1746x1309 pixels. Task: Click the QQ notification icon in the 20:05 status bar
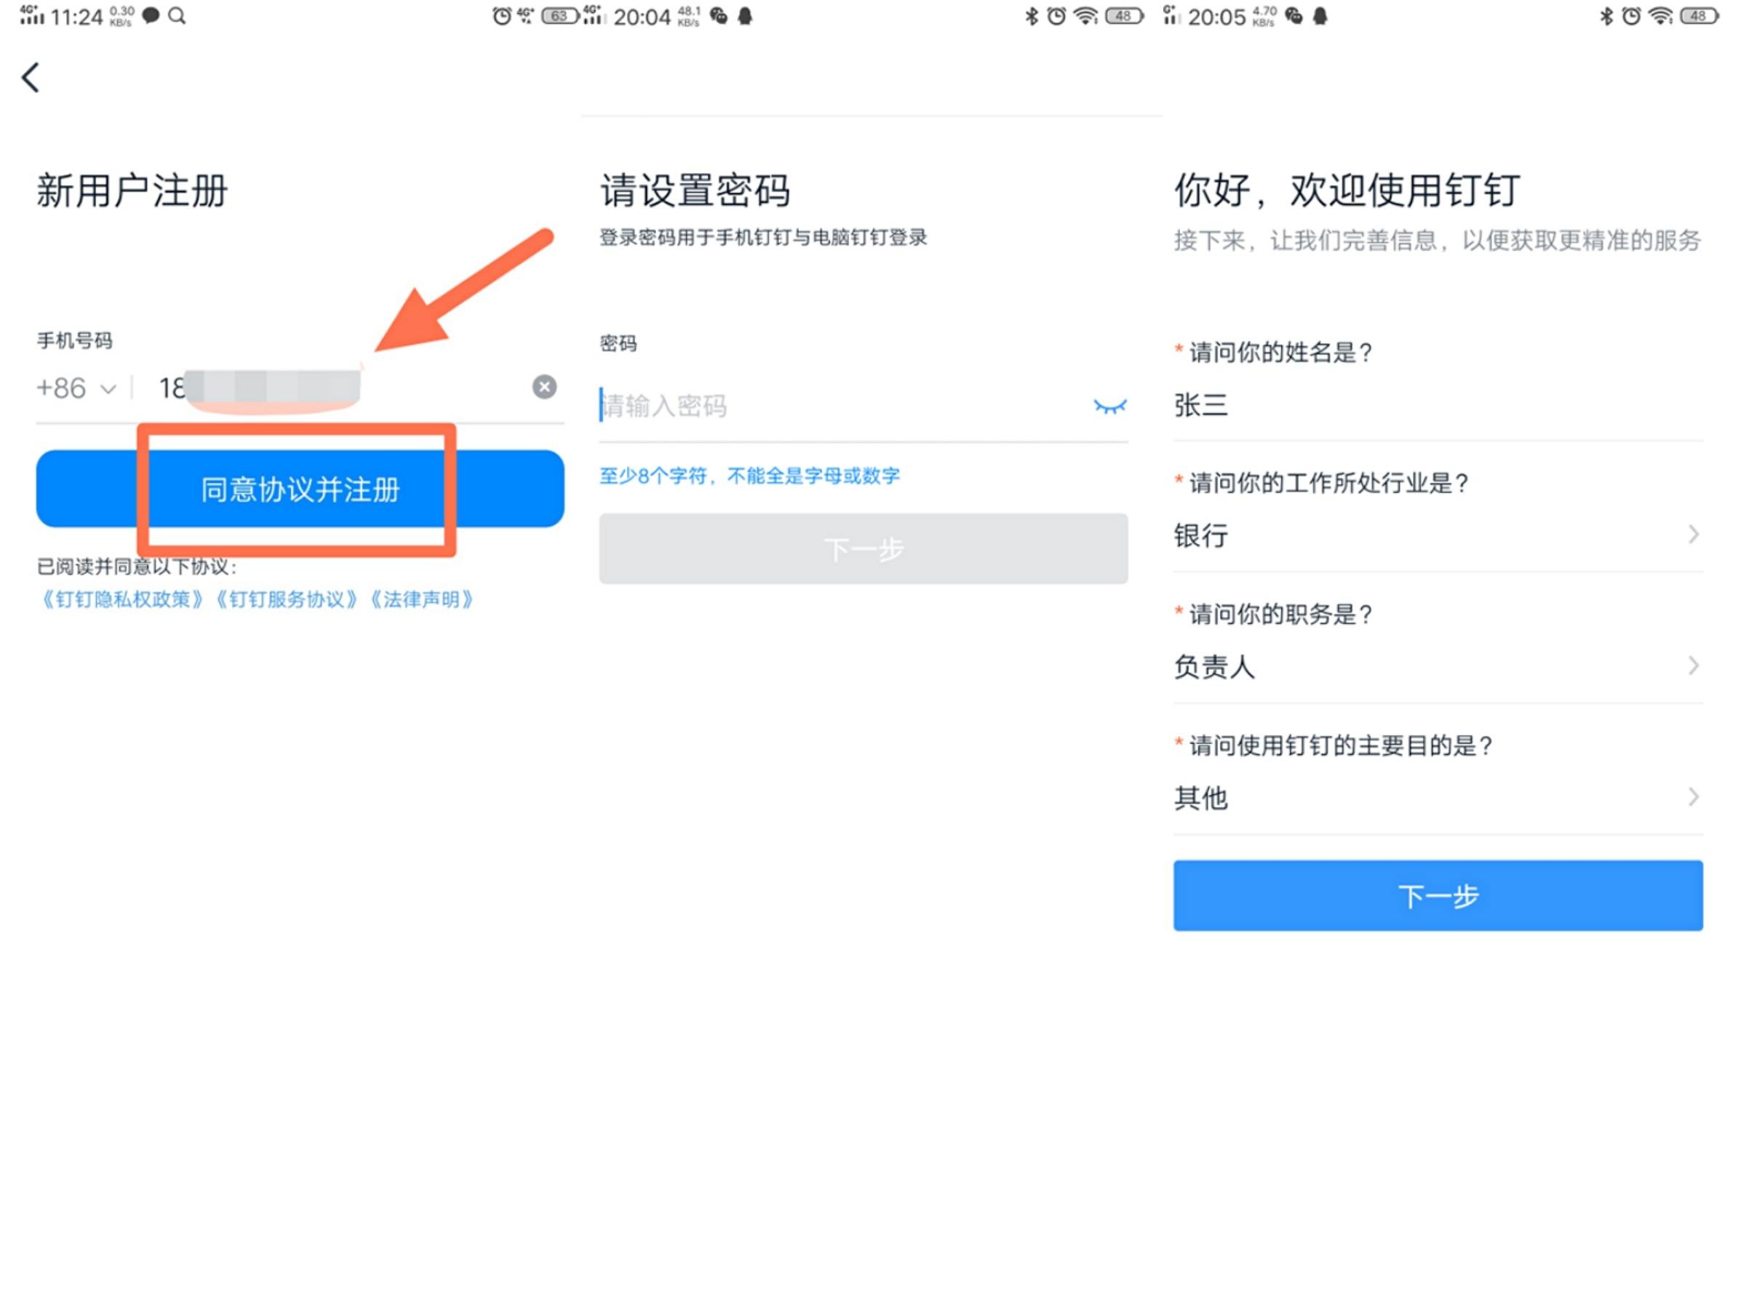tap(1320, 16)
